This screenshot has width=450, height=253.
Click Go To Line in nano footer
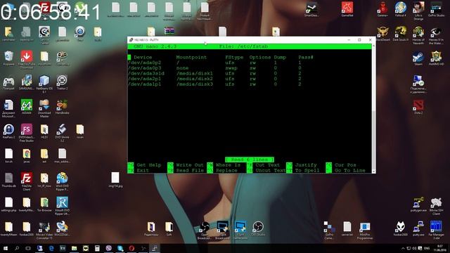tap(349, 170)
